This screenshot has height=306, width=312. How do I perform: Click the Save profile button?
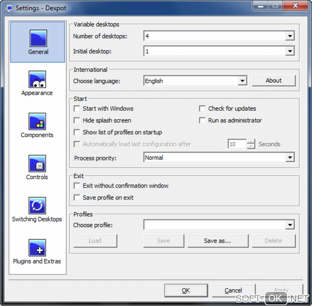(164, 241)
